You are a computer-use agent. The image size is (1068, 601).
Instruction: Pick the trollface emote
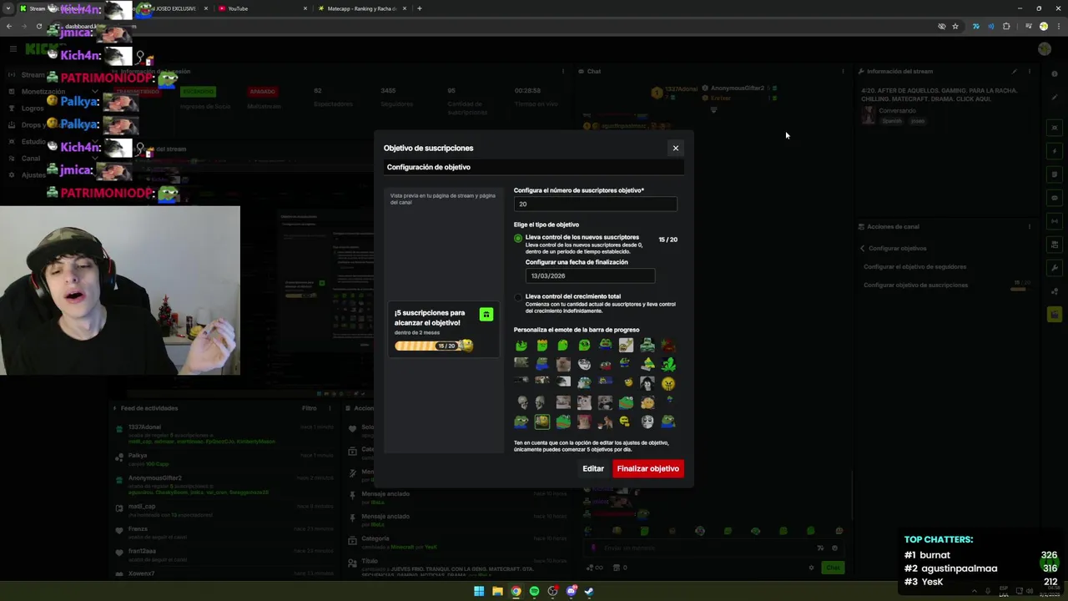click(584, 364)
